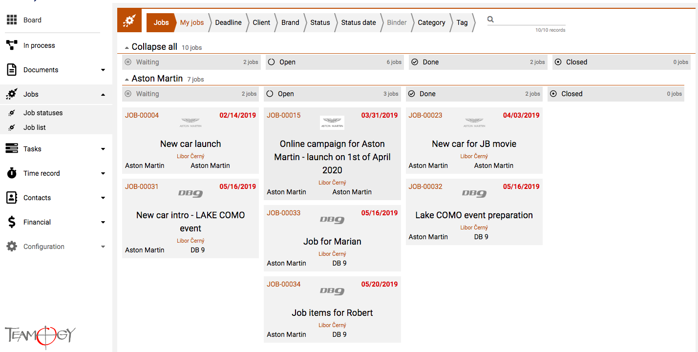Viewport: 698px width, 352px height.
Task: Expand the Tasks menu arrow
Action: point(103,149)
